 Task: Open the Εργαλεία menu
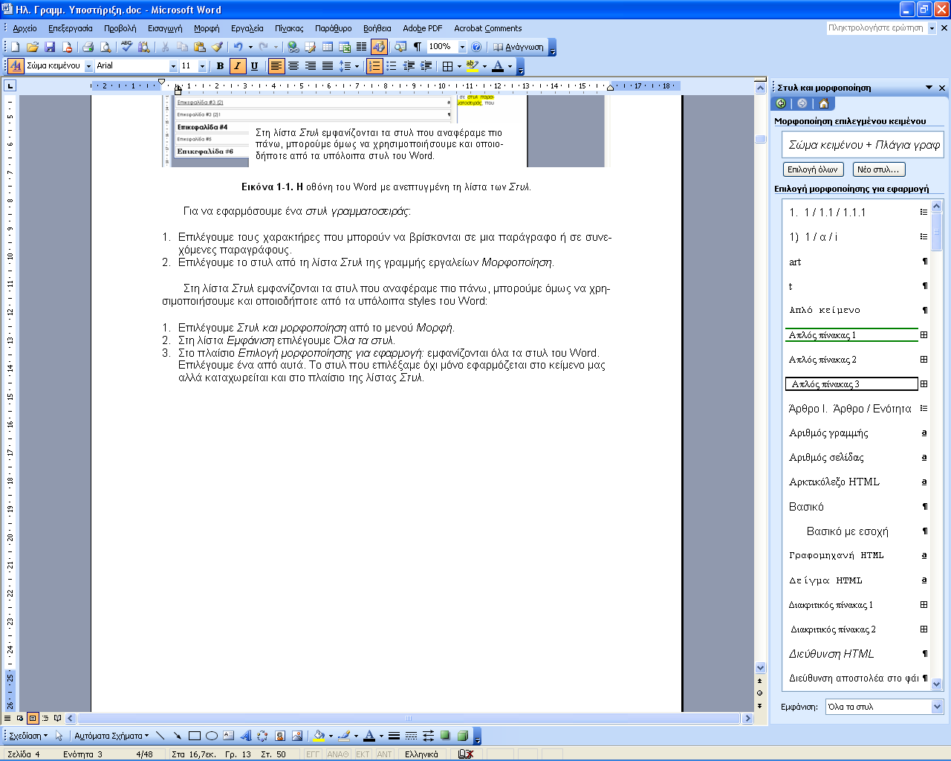coord(247,28)
